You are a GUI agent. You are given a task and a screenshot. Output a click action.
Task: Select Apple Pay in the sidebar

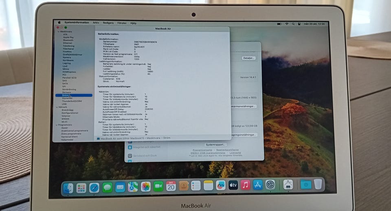point(68,37)
